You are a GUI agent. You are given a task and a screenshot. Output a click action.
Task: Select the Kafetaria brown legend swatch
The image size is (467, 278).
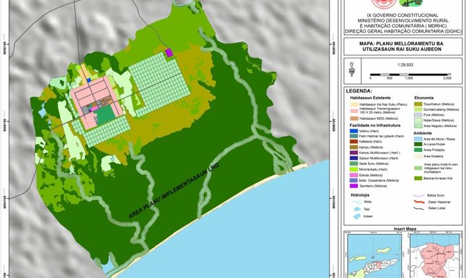tap(354, 141)
